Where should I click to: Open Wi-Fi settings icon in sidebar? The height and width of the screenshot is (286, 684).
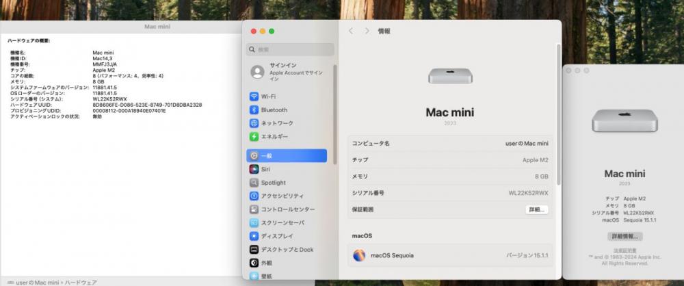pyautogui.click(x=254, y=96)
